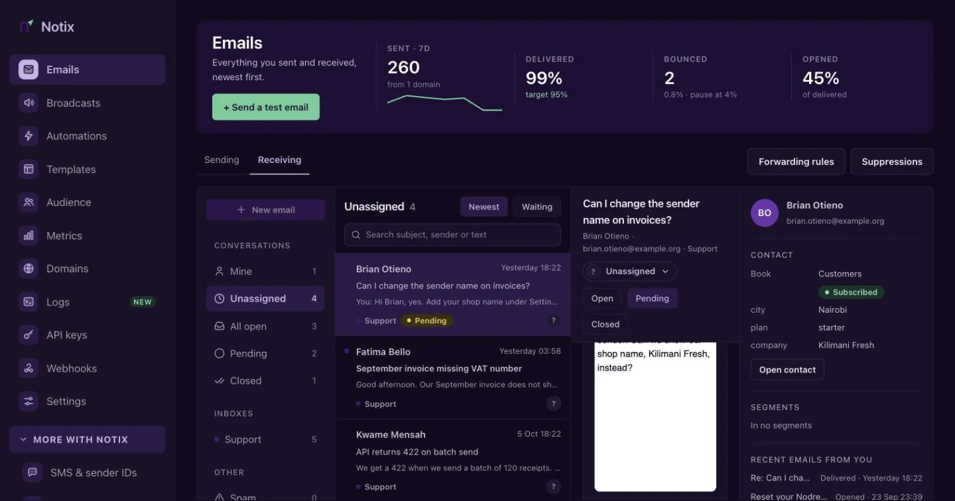Image resolution: width=955 pixels, height=501 pixels.
Task: Click the search subject, sender or text field
Action: tap(452, 235)
